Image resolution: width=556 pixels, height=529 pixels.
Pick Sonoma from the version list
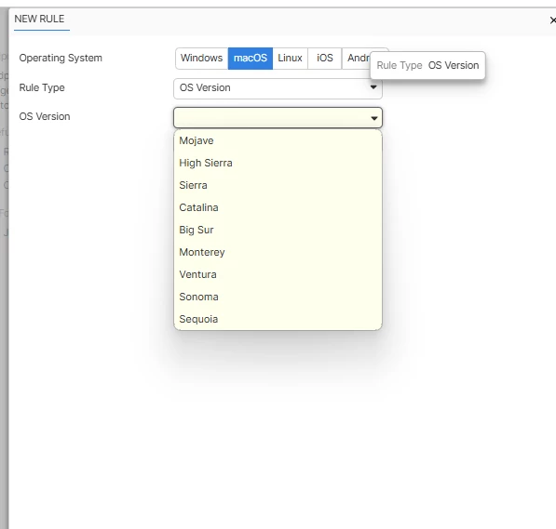[278, 297]
